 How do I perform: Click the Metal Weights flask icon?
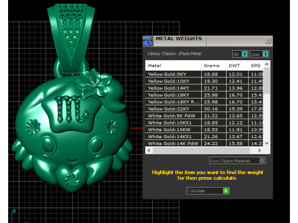pos(148,41)
